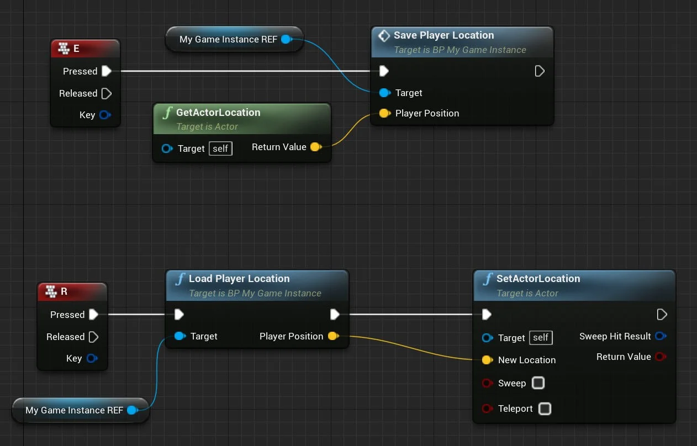Click SetActorLocation output exec pin
Image resolution: width=697 pixels, height=446 pixels.
pyautogui.click(x=662, y=315)
